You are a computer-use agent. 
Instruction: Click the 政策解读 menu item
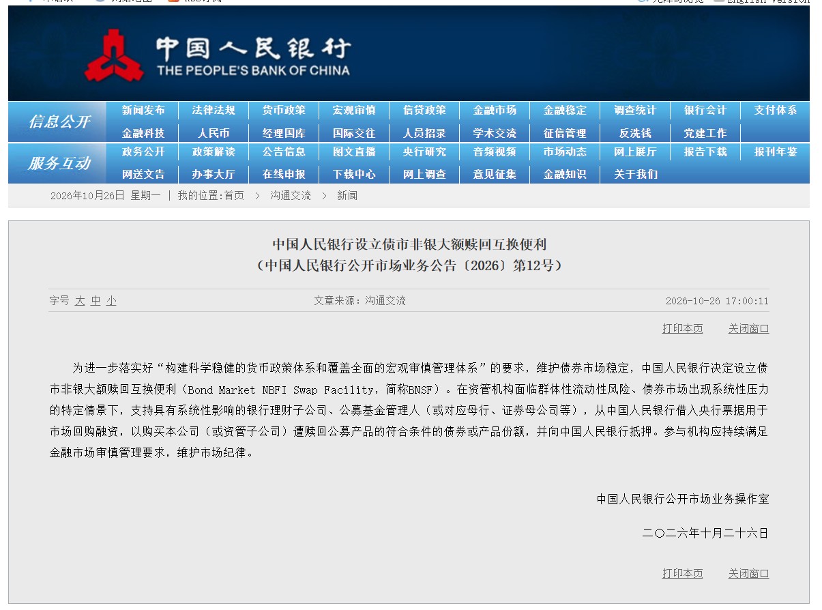[x=214, y=151]
